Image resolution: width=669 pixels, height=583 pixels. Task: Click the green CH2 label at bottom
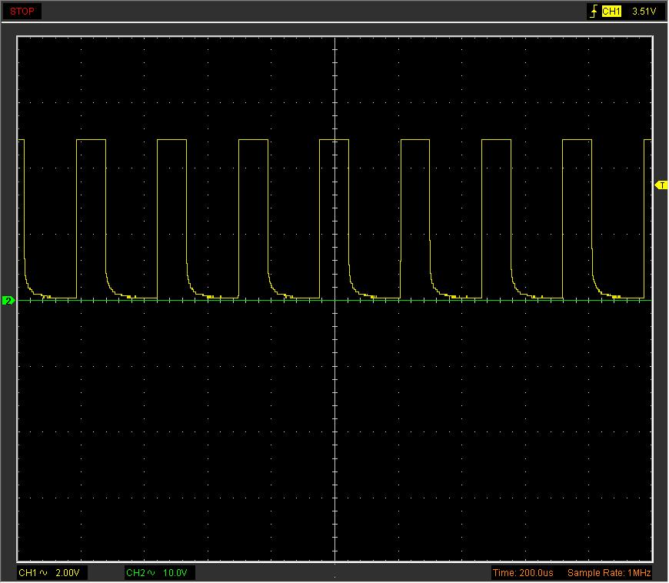135,573
